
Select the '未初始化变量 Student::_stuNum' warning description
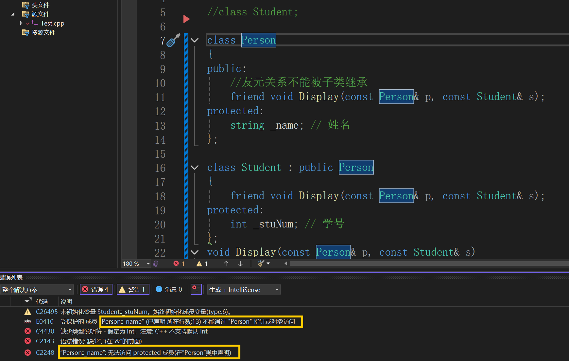pyautogui.click(x=146, y=312)
